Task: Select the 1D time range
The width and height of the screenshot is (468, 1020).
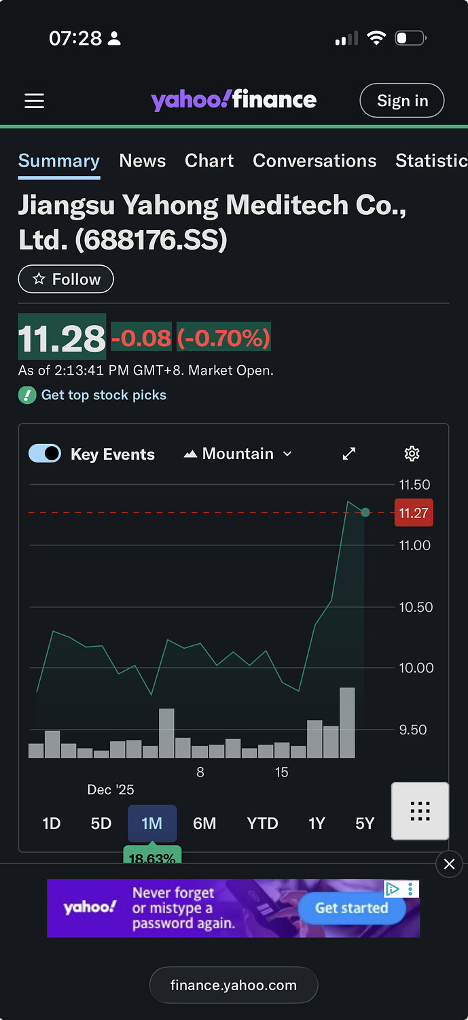Action: pyautogui.click(x=52, y=823)
